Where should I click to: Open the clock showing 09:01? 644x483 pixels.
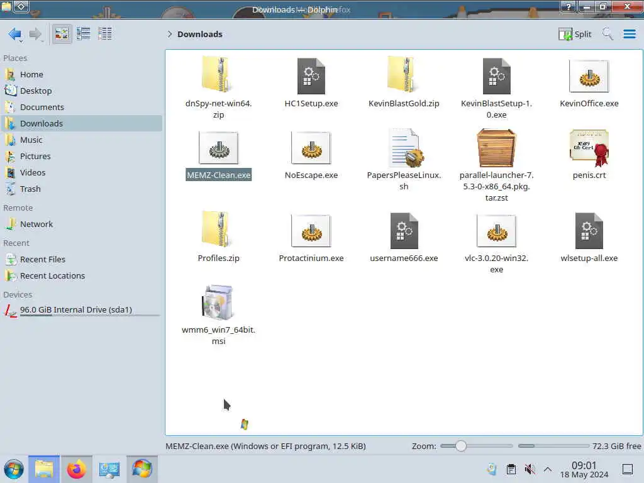coord(584,470)
